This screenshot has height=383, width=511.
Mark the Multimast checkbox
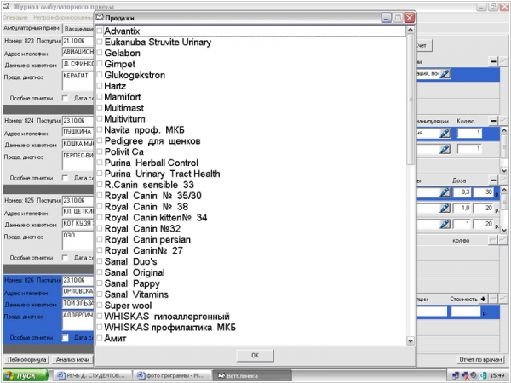pos(100,108)
